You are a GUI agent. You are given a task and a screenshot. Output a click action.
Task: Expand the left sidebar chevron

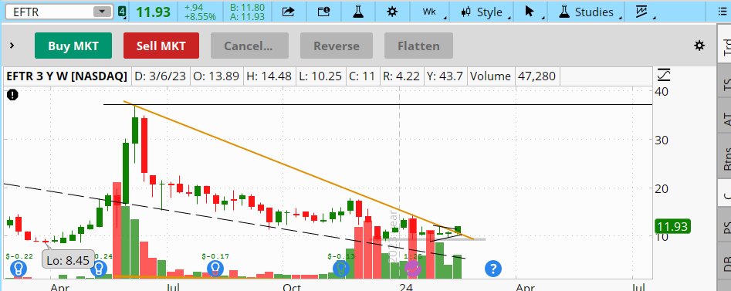12,46
